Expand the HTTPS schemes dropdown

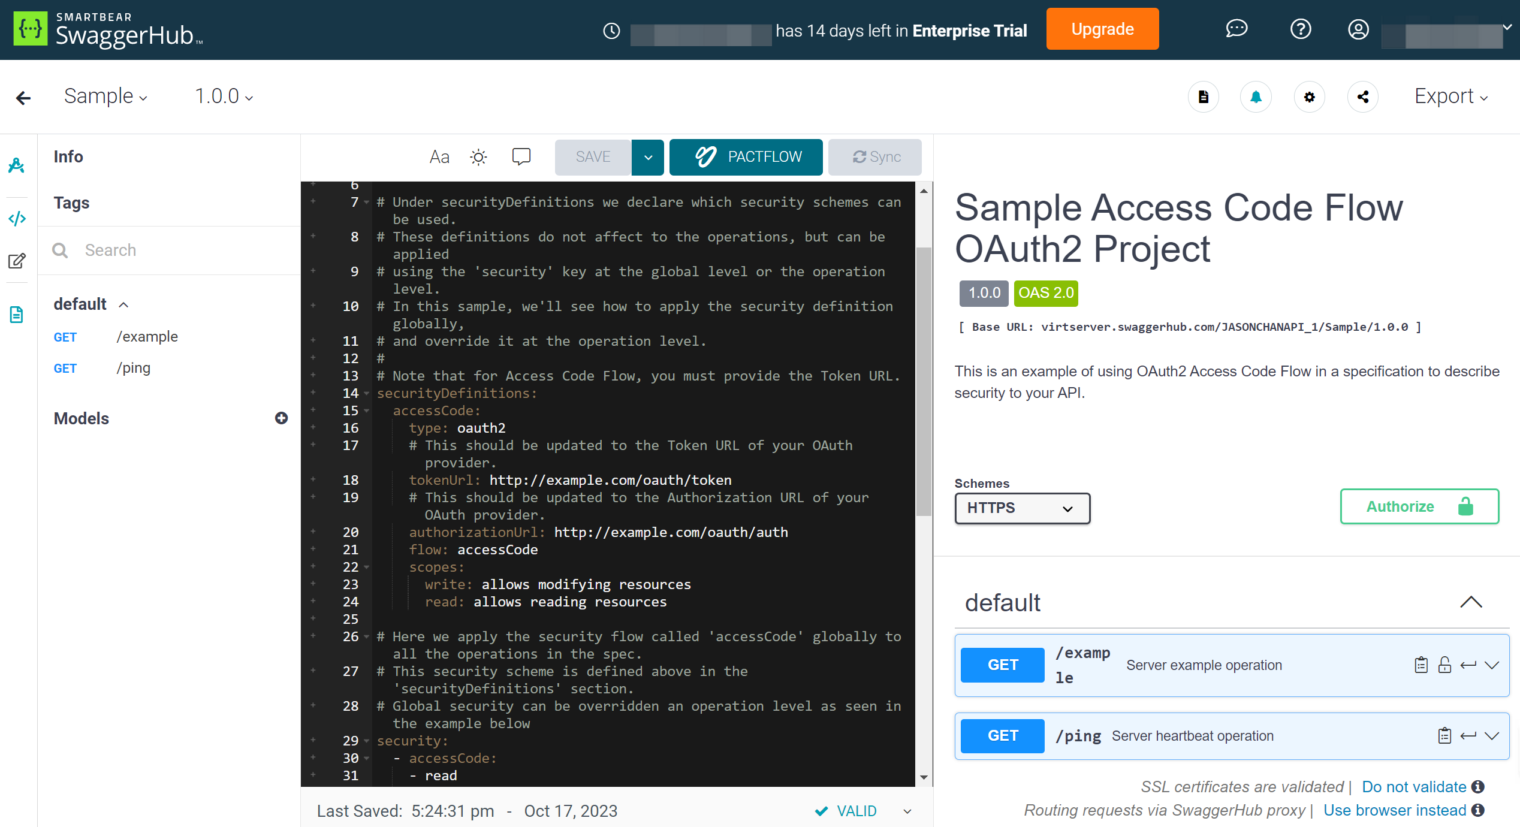click(x=1021, y=508)
